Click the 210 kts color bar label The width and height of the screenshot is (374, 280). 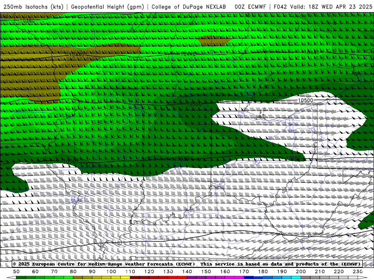coord(320,272)
